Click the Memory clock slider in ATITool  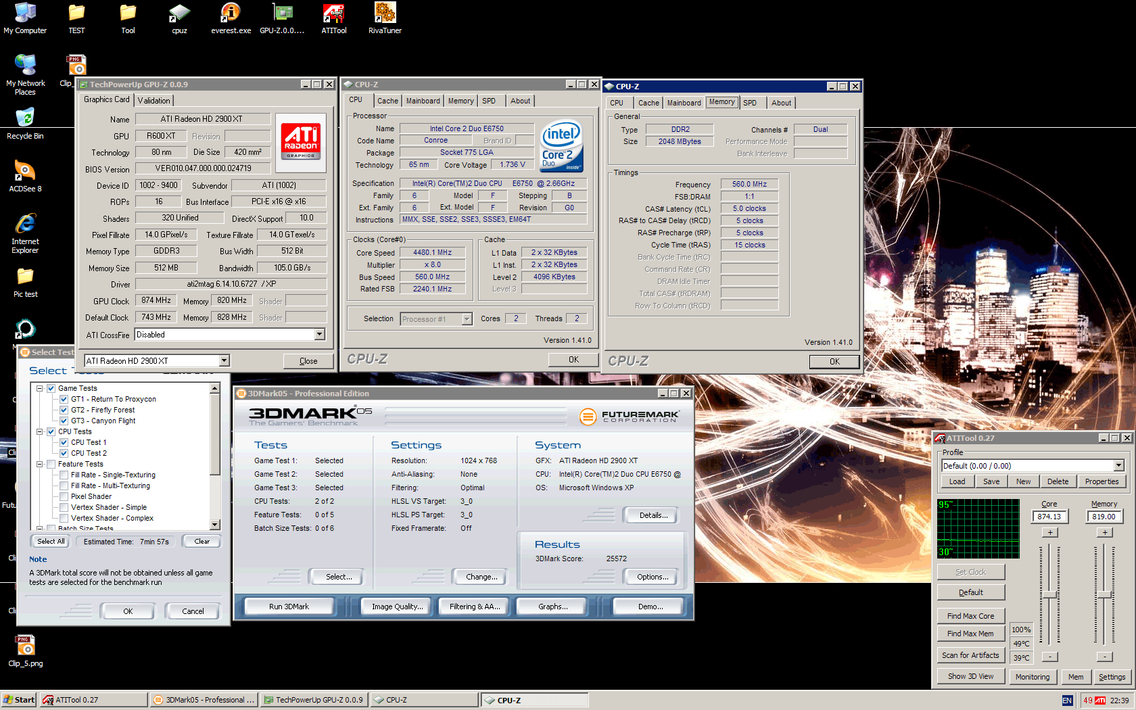(1104, 594)
